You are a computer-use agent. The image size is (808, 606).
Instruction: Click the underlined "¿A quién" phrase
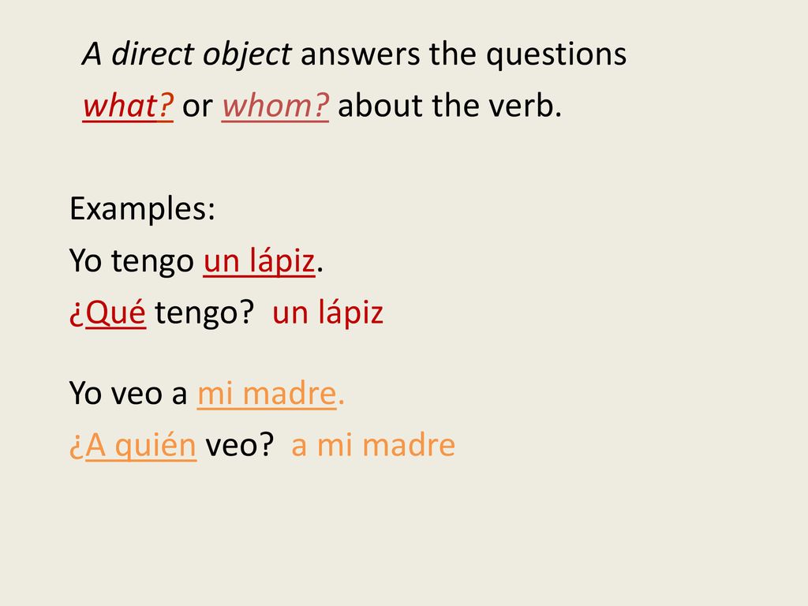(133, 445)
